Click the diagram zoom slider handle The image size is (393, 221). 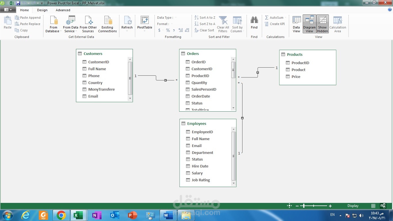click(x=304, y=206)
